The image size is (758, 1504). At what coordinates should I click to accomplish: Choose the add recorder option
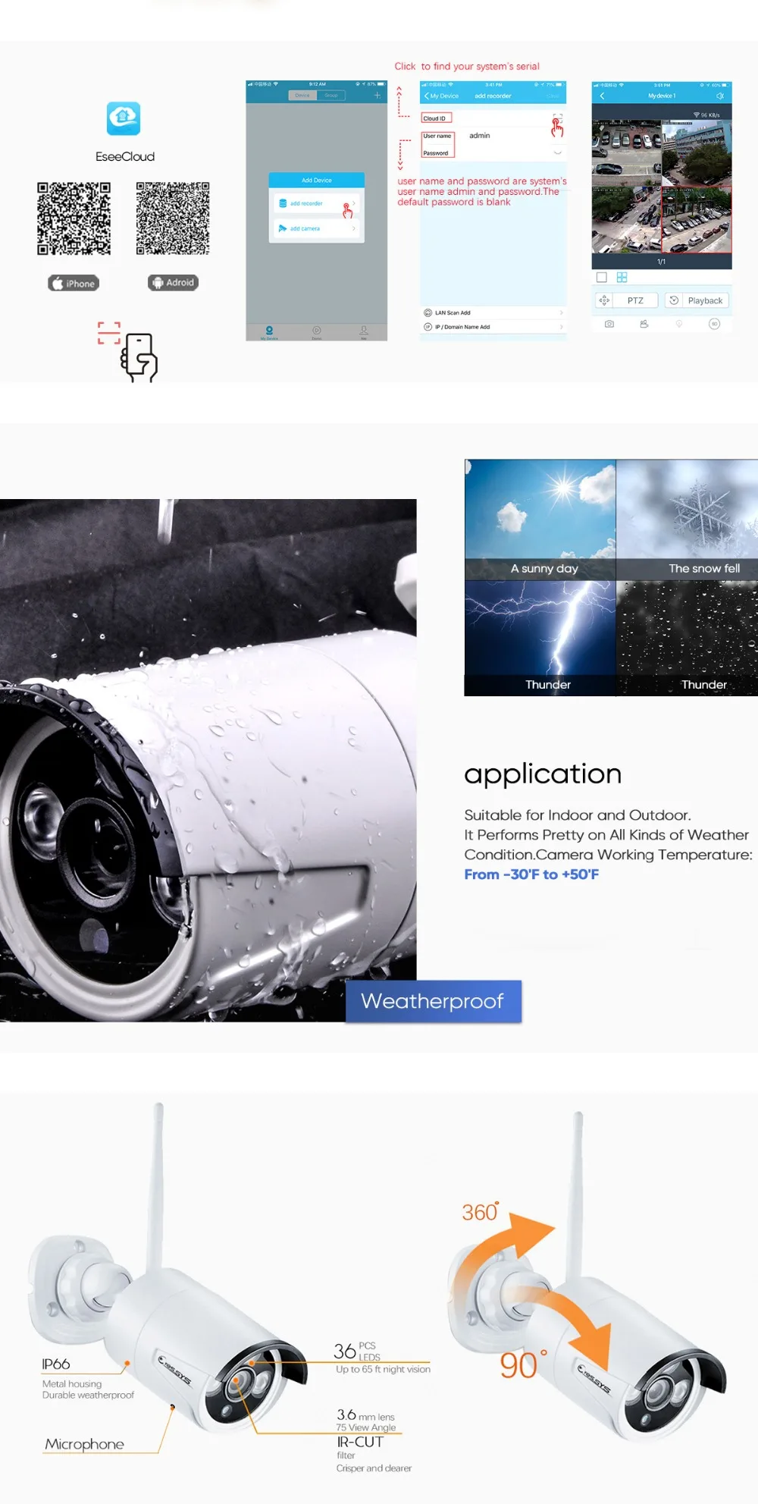317,204
